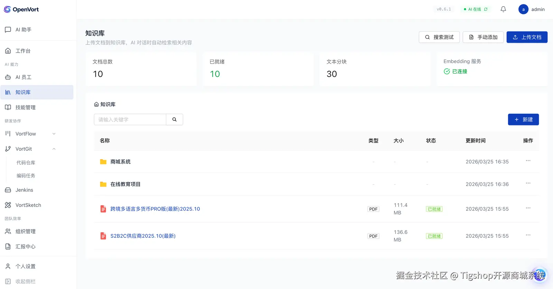This screenshot has width=553, height=289.
Task: Click the 在线教育项目 folder icon
Action: (103, 184)
